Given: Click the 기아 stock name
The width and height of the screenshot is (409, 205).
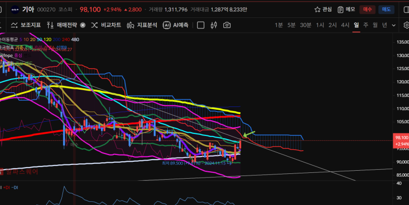Looking at the screenshot, I should [28, 9].
